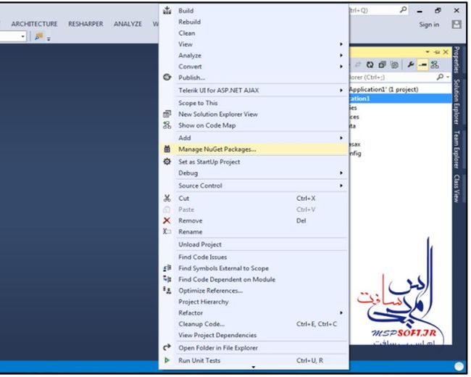Choose View Project Dependencies
This screenshot has height=377, width=471.
(x=217, y=335)
